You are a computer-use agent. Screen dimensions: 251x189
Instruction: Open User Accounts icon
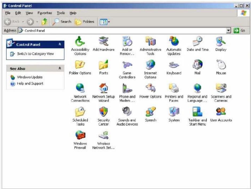[x=221, y=112]
